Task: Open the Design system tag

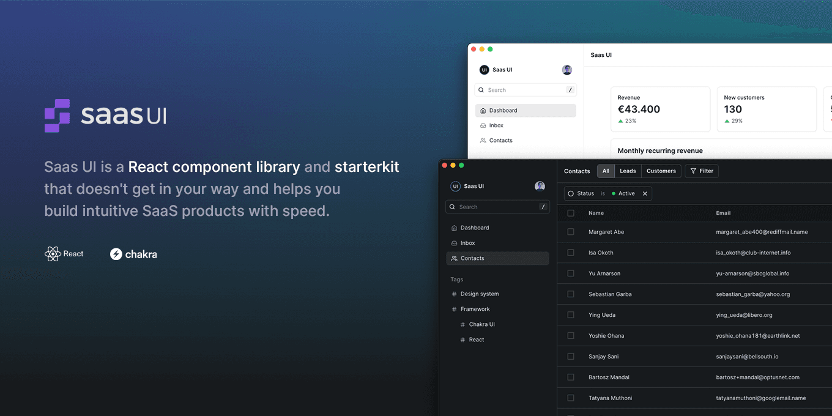Action: point(480,294)
